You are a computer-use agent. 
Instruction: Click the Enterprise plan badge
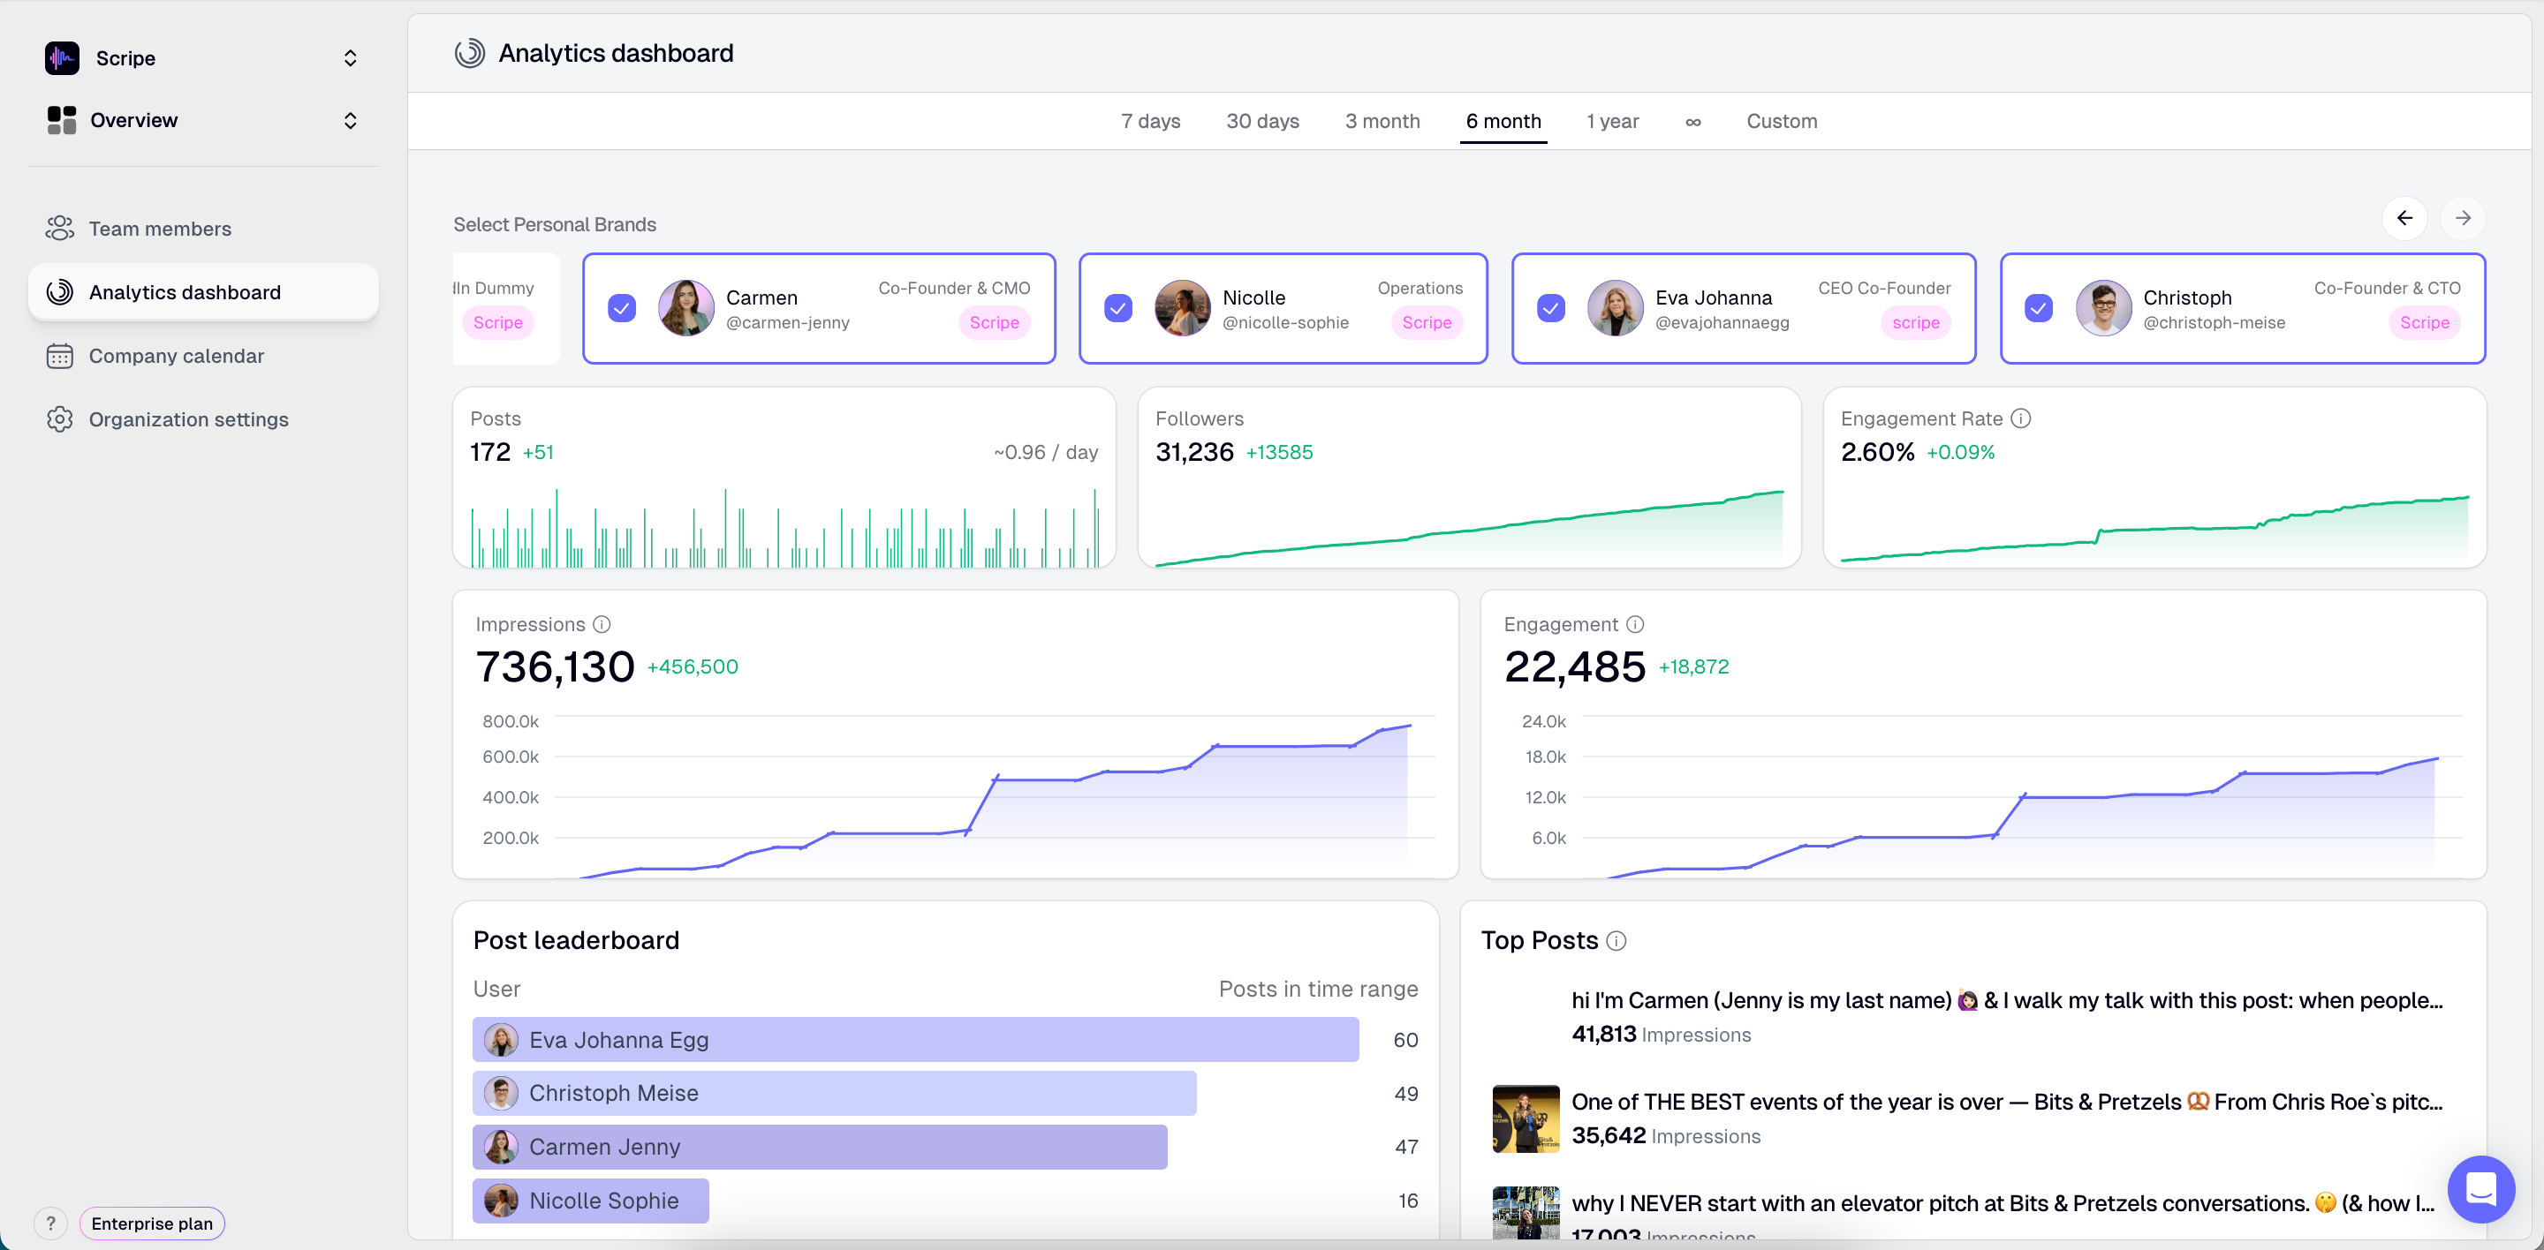tap(152, 1224)
